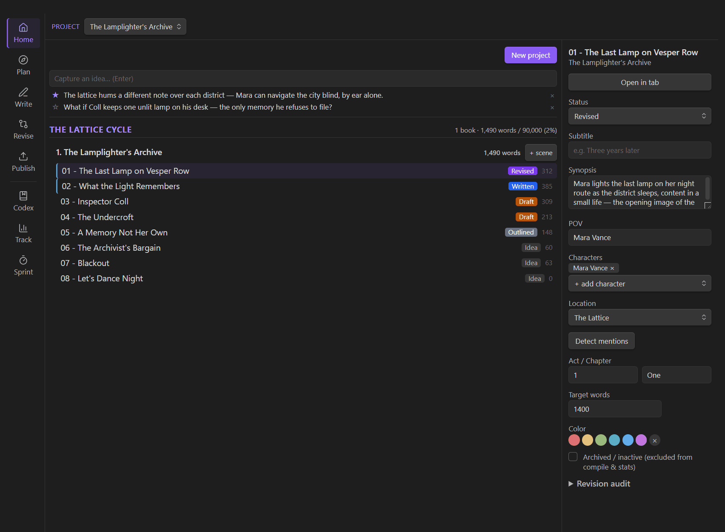
Task: Click the Written status badge on scene 02
Action: pos(522,186)
